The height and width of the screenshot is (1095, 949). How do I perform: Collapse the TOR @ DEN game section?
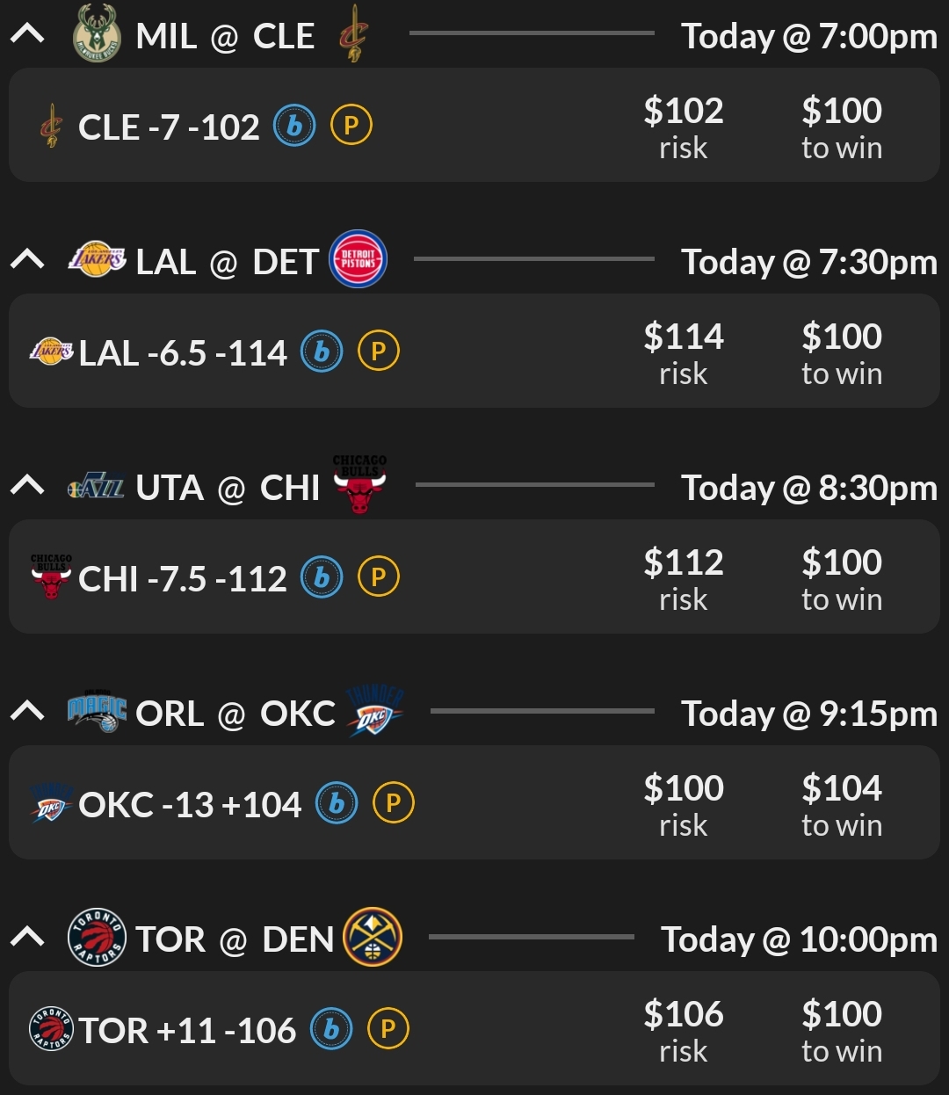[27, 938]
